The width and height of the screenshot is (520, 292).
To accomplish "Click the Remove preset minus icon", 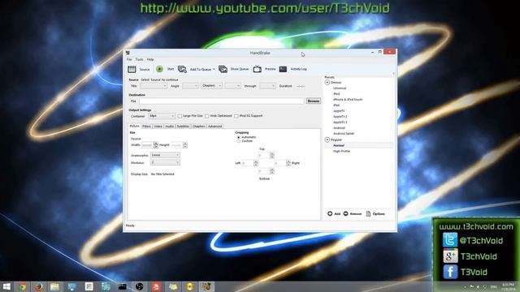I will 345,213.
